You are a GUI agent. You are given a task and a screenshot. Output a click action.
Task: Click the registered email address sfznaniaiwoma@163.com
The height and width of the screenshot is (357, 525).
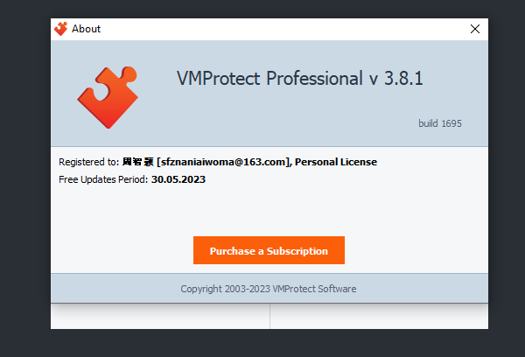click(x=223, y=162)
